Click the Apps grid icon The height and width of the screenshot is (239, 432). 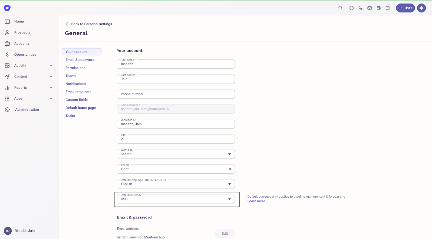(7, 99)
